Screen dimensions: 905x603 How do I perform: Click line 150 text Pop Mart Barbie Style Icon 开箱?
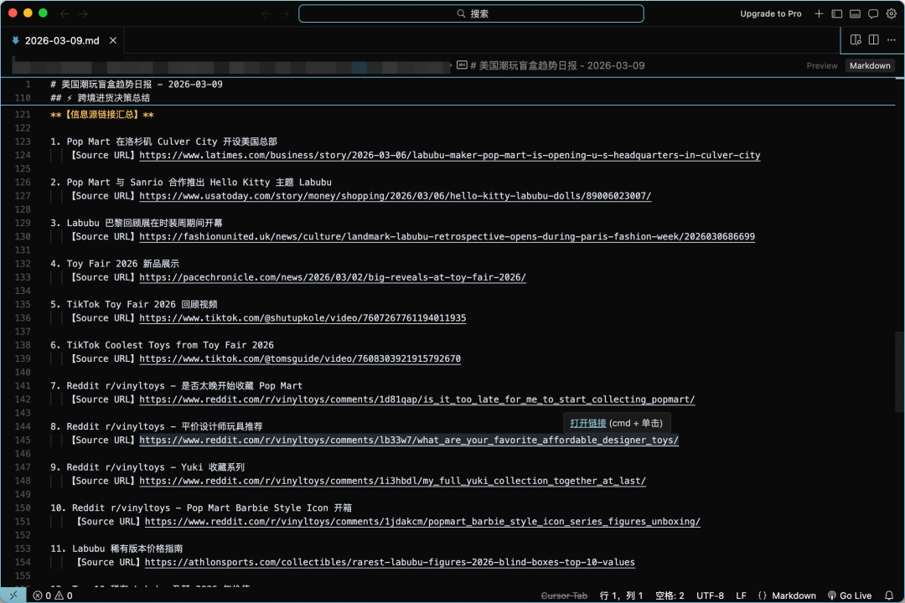tap(269, 508)
